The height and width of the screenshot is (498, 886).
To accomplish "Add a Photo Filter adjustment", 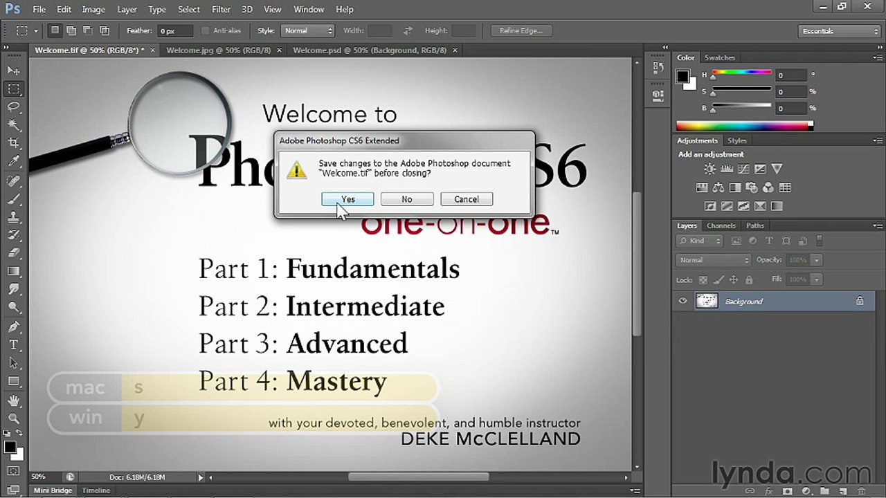I will coord(752,187).
